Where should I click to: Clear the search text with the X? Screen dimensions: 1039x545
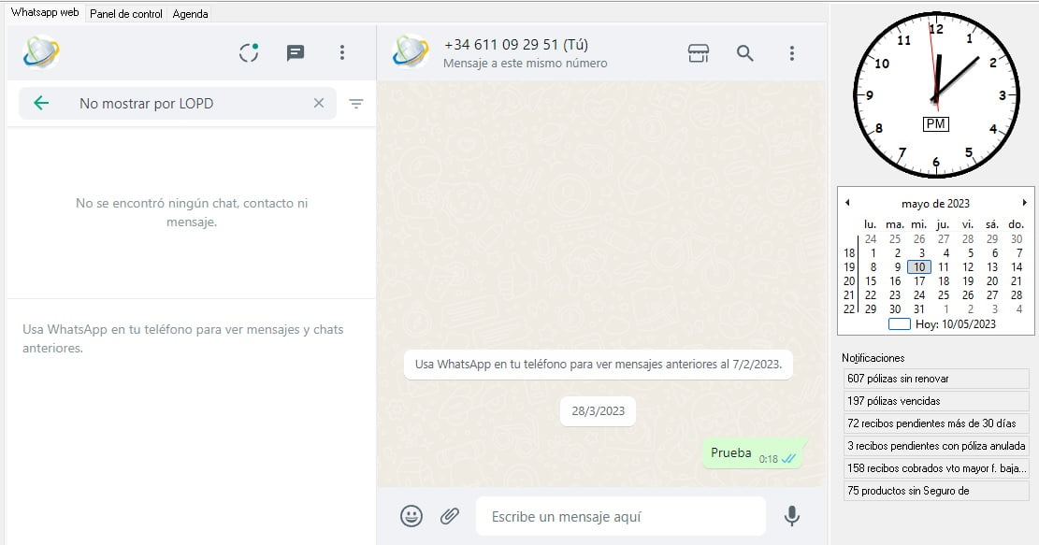[319, 103]
